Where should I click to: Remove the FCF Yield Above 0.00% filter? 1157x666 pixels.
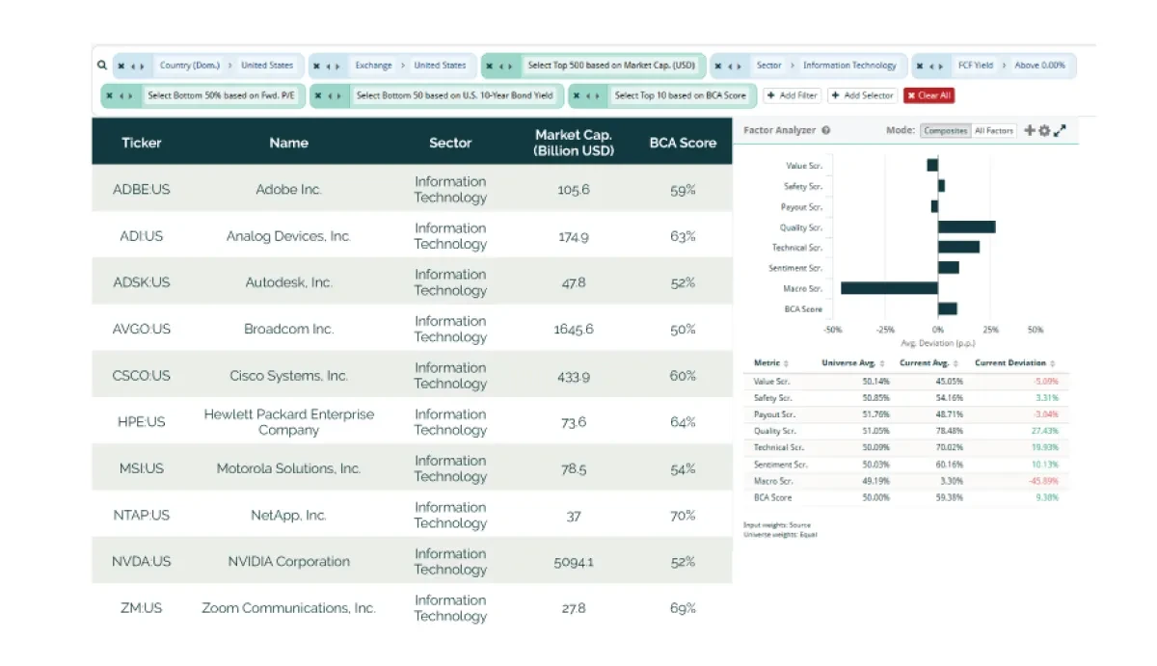pos(921,66)
